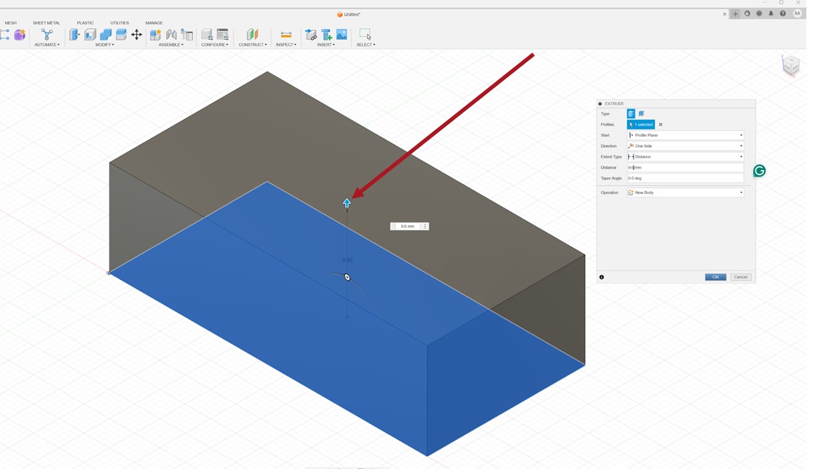Expand the INSPECT menu
The image size is (835, 469).
pyautogui.click(x=286, y=45)
